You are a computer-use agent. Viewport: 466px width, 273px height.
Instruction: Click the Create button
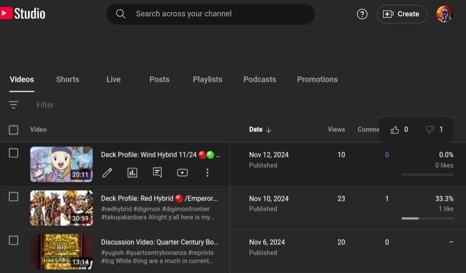tap(402, 14)
